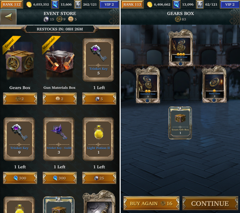This screenshot has width=240, height=213.
Task: Buy Gun Materials Box for 2 tokens
Action: [60, 99]
